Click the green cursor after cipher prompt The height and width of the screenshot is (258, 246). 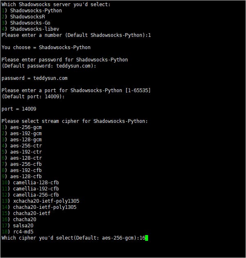point(146,238)
